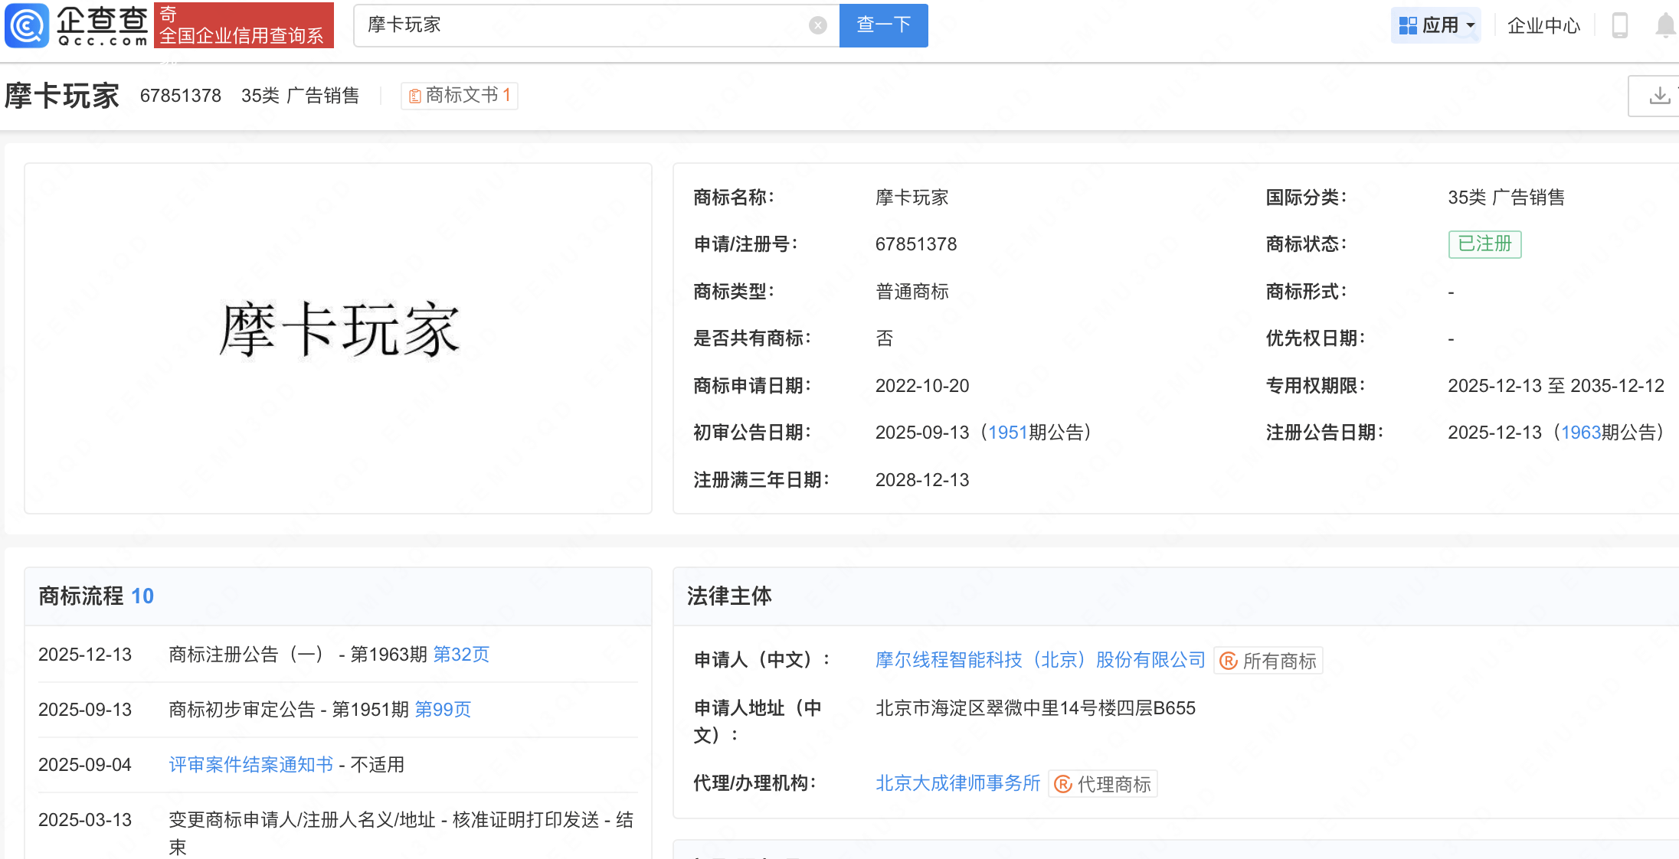This screenshot has height=859, width=1679.
Task: Clear the search box with X icon
Action: pyautogui.click(x=817, y=25)
